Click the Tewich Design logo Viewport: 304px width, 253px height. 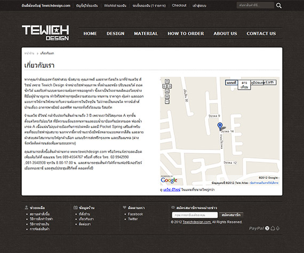click(45, 33)
